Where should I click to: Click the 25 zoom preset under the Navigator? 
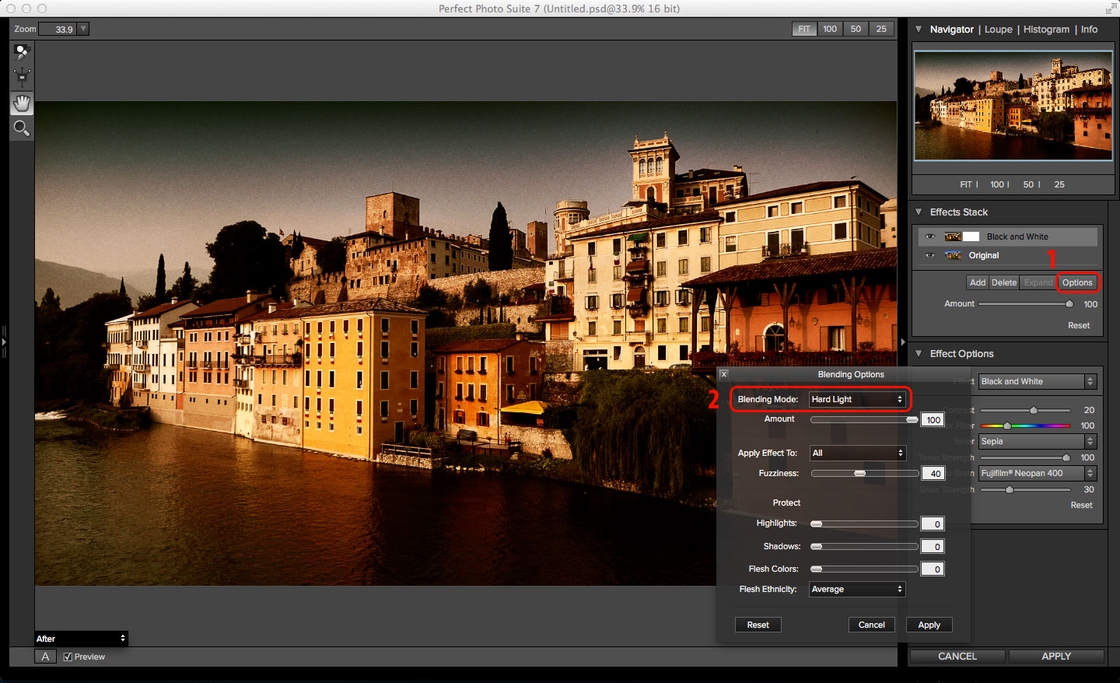(1059, 184)
